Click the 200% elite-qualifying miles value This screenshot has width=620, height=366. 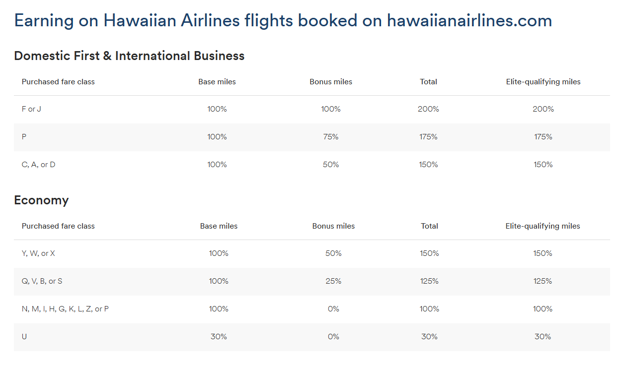(x=543, y=109)
